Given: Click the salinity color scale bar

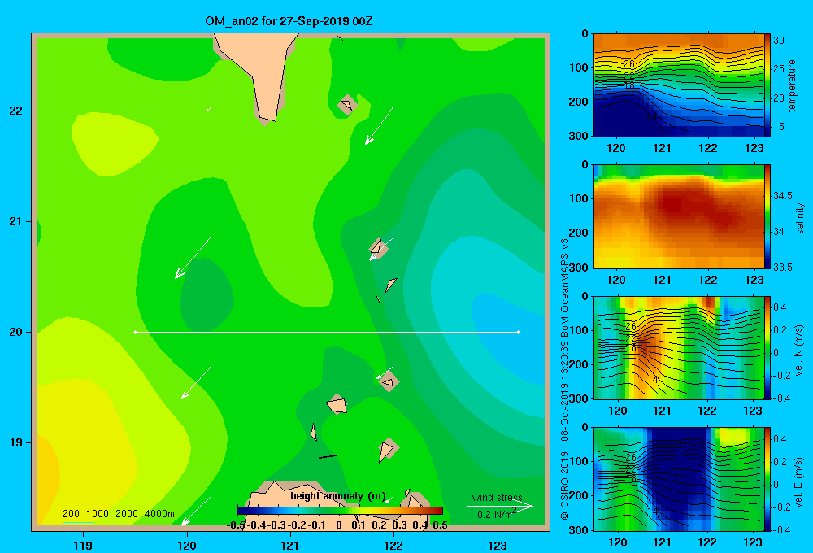Looking at the screenshot, I should [767, 216].
